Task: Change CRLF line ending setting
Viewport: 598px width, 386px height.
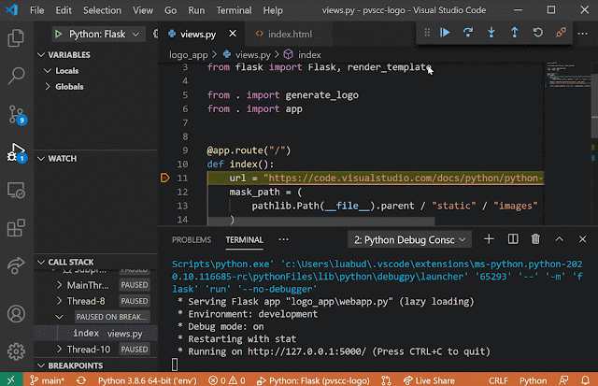Action: coord(498,380)
